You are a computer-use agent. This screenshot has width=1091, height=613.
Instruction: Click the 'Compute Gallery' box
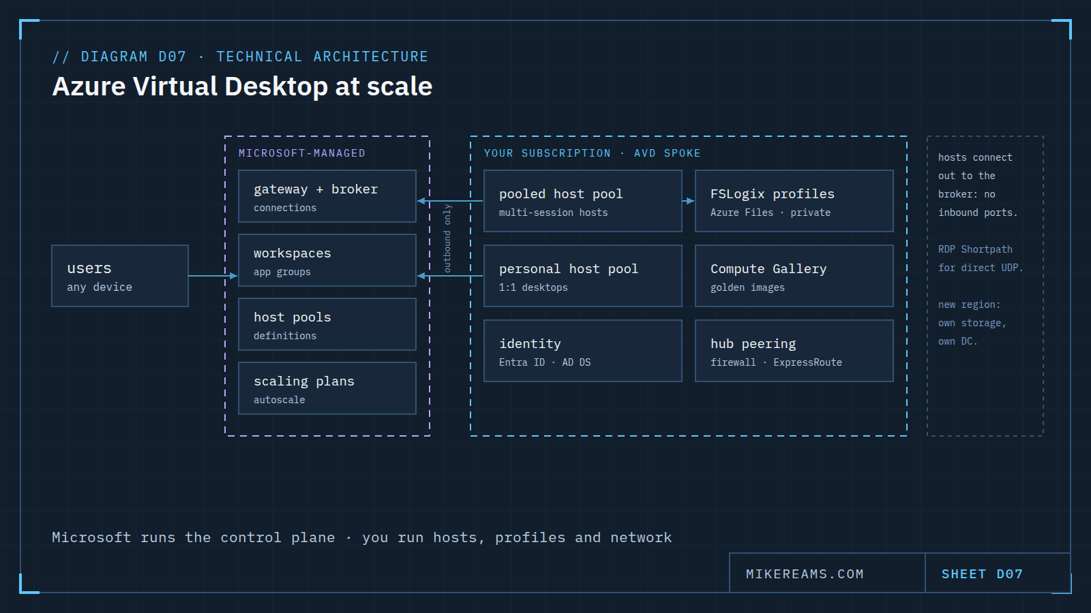pos(794,276)
